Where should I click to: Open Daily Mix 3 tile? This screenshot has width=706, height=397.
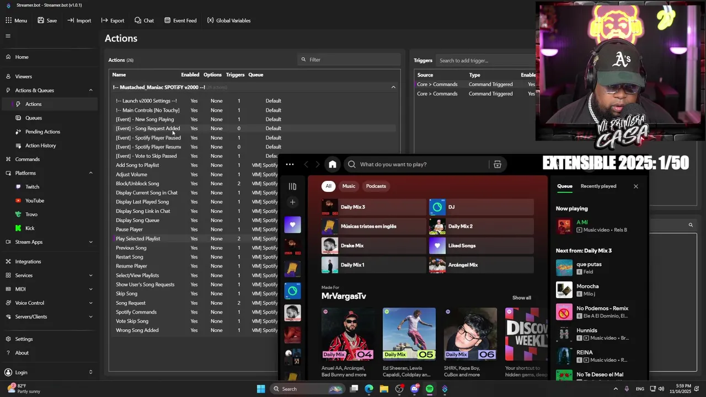coord(374,207)
